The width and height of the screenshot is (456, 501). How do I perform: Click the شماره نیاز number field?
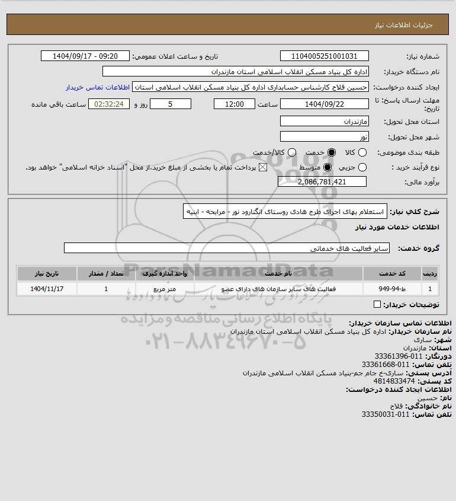click(324, 56)
